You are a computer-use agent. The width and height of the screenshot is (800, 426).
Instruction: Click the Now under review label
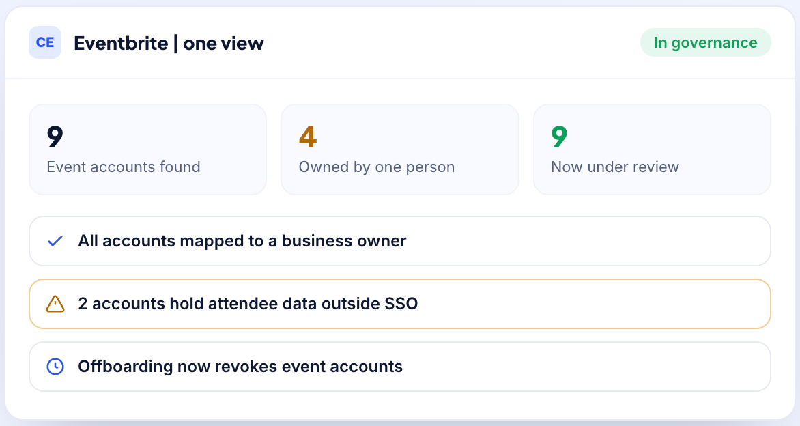[615, 167]
